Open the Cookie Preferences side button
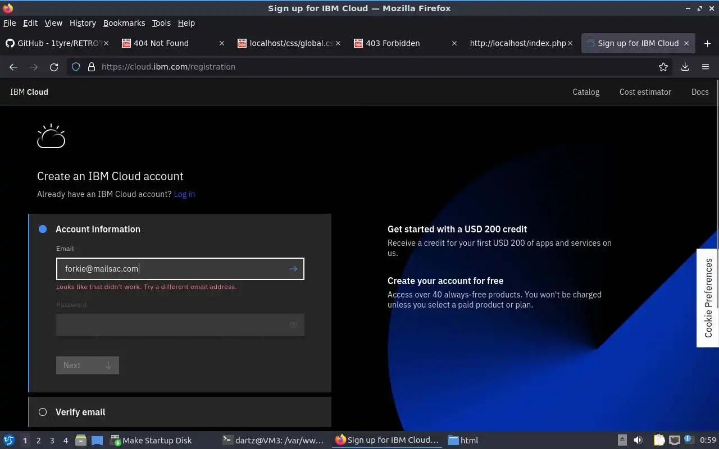The image size is (719, 449). click(708, 298)
